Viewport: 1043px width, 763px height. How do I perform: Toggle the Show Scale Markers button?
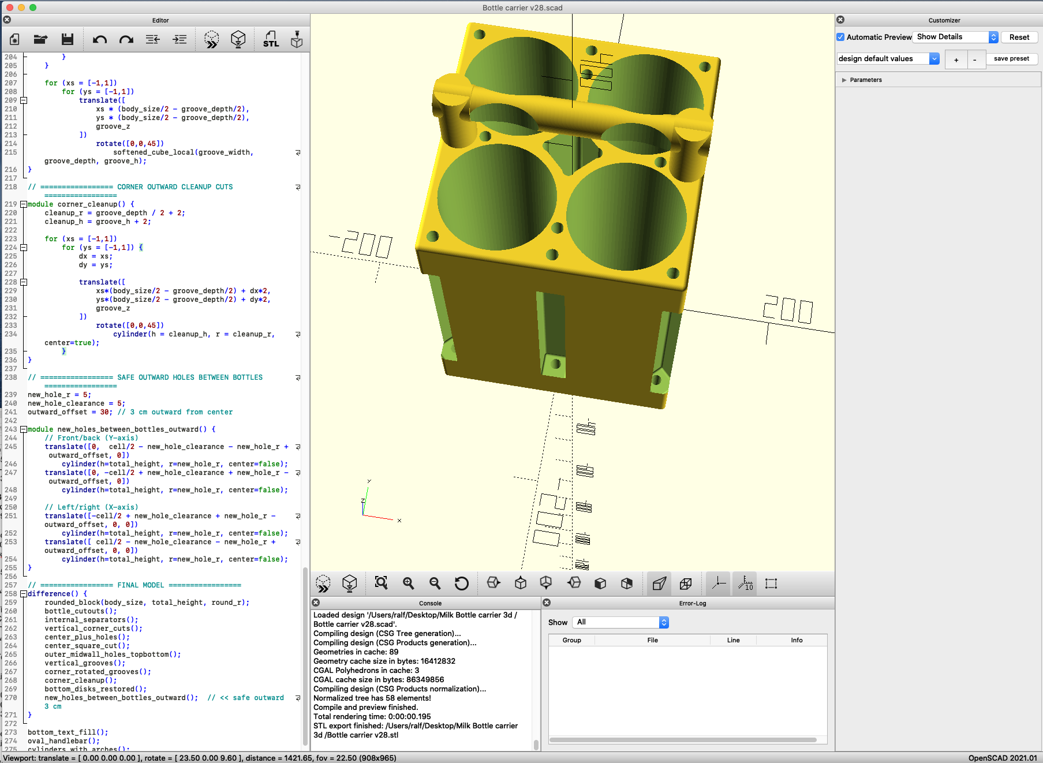pyautogui.click(x=745, y=584)
